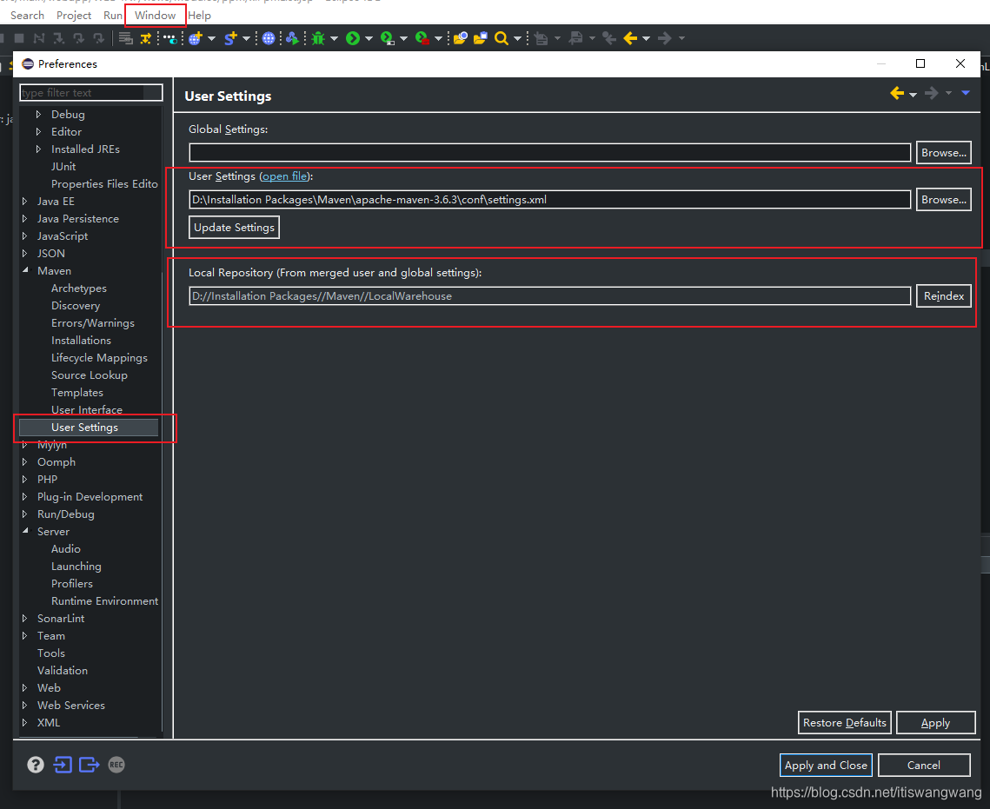The image size is (990, 809).
Task: Click the forward arrow in Preferences header
Action: click(931, 93)
